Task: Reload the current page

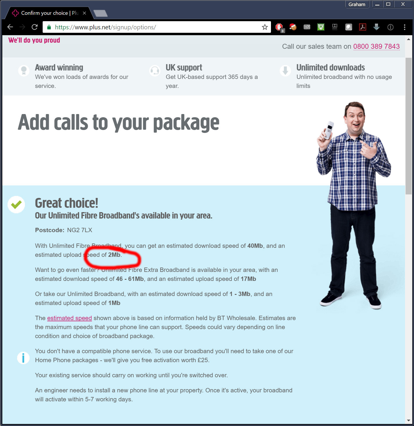Action: pos(35,27)
